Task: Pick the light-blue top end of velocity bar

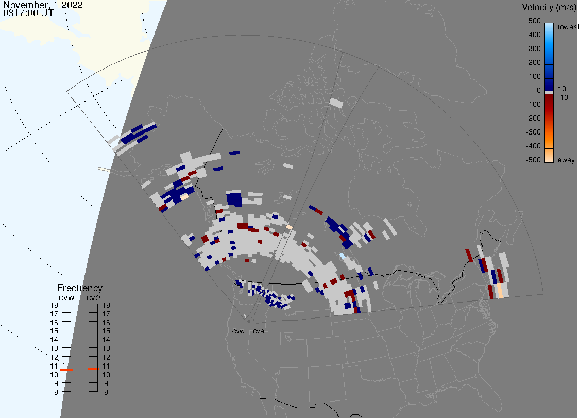Action: (549, 29)
